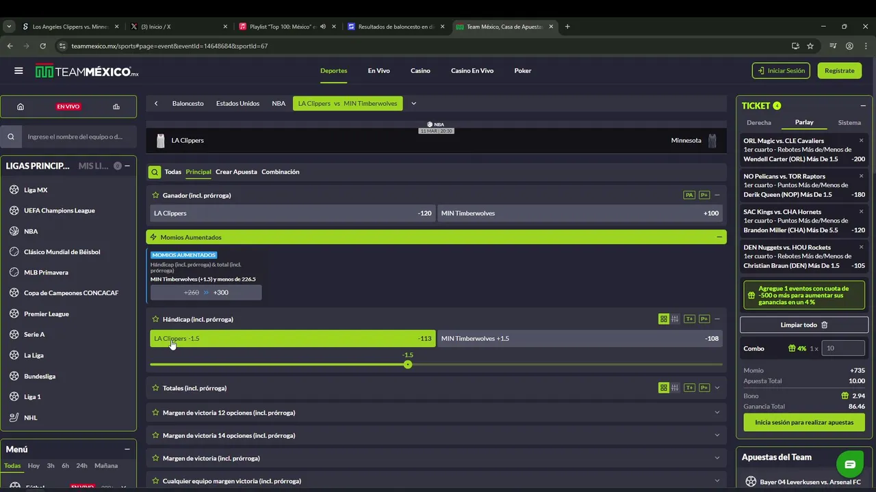Minimize the Ticket panel
The width and height of the screenshot is (876, 492).
863,106
